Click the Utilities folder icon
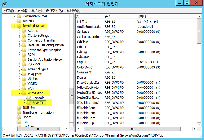The height and width of the screenshot is (140, 204). point(24,79)
